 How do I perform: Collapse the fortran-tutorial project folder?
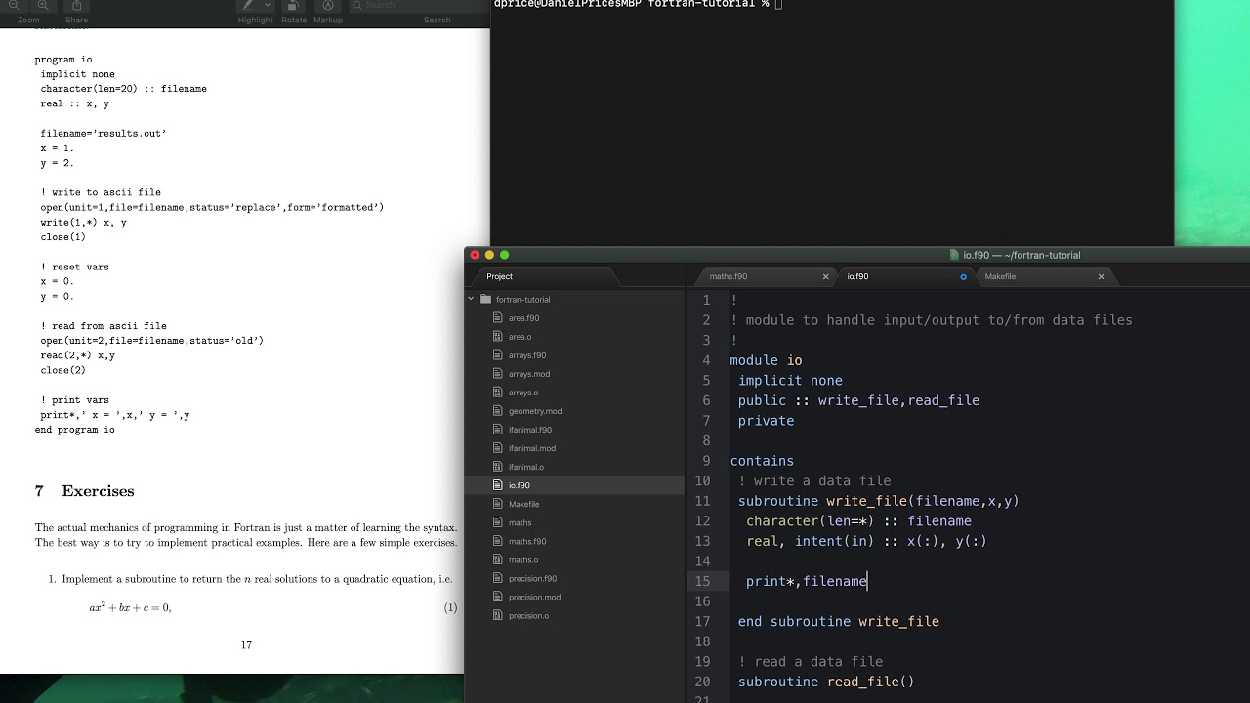click(471, 299)
